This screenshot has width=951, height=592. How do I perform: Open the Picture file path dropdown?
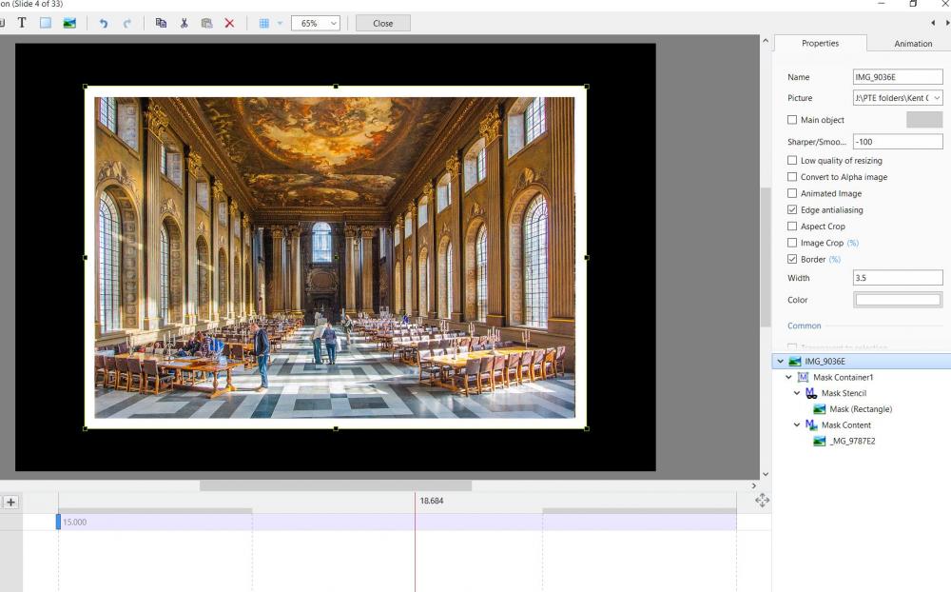click(x=937, y=98)
